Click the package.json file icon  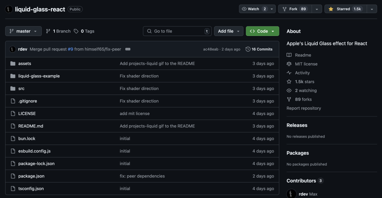(13, 176)
